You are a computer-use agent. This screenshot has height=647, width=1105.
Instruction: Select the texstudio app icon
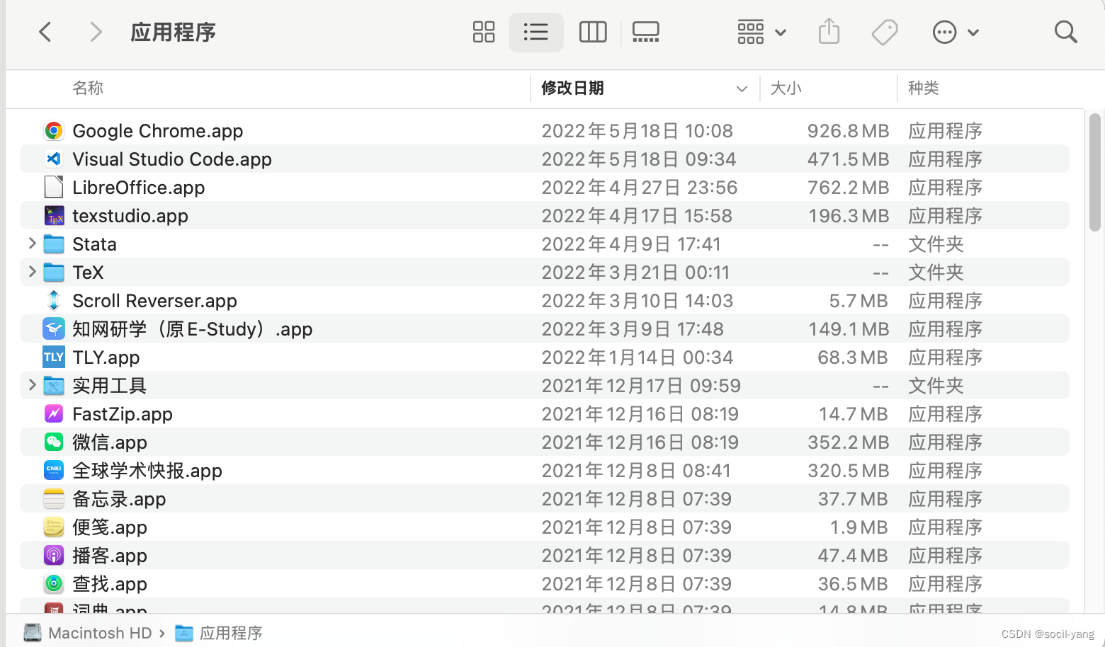[54, 216]
